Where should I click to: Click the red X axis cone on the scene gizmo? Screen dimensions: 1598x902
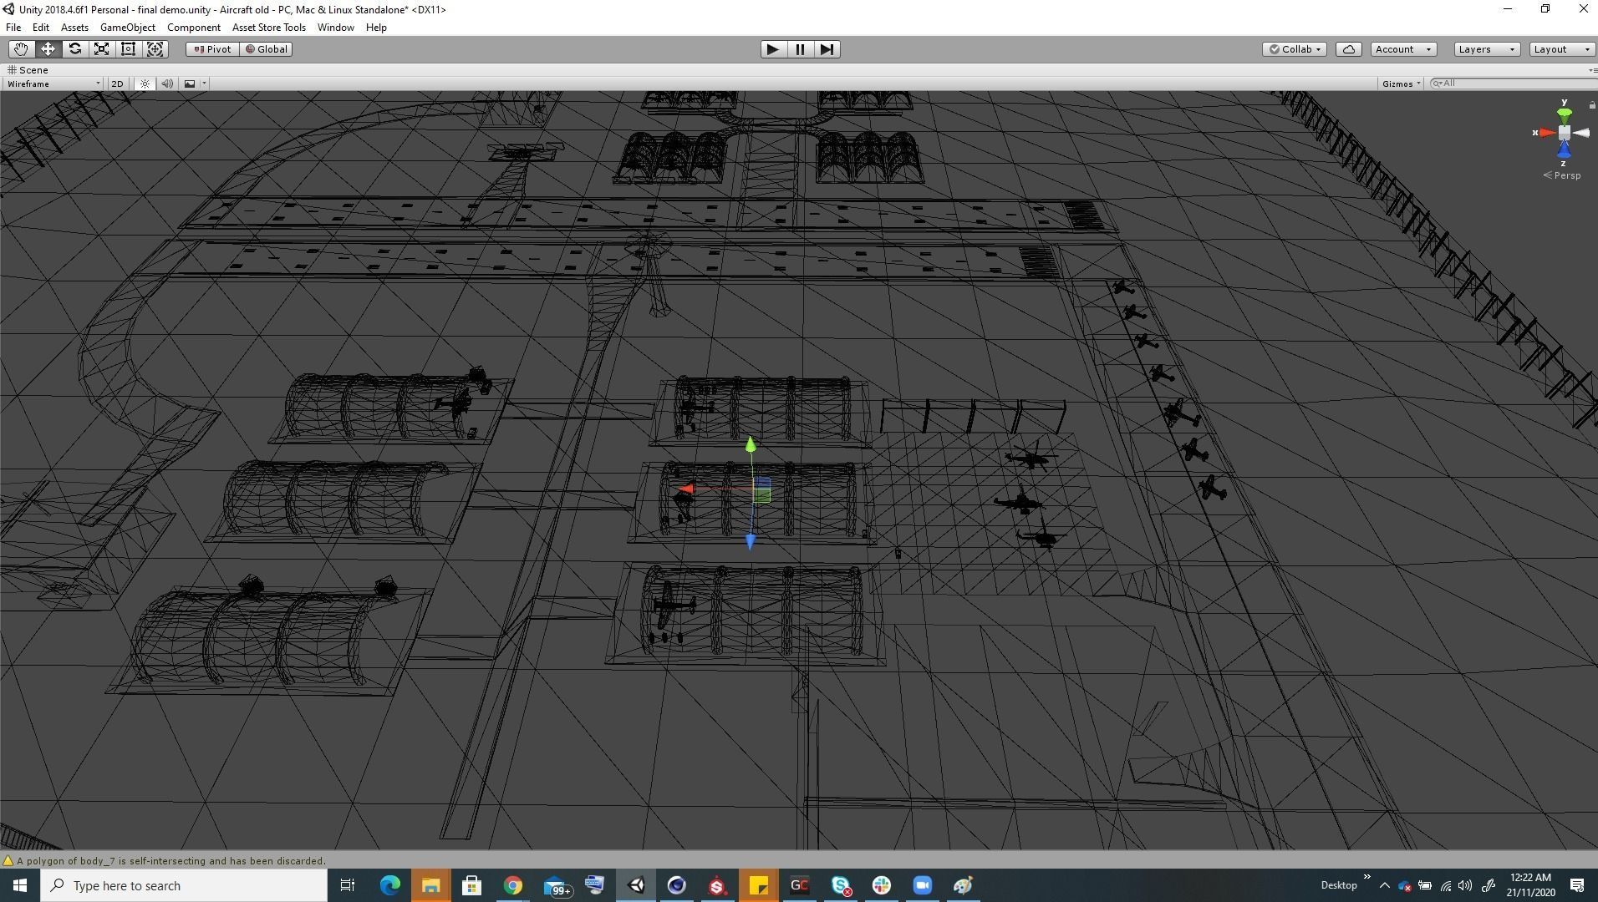point(1546,133)
